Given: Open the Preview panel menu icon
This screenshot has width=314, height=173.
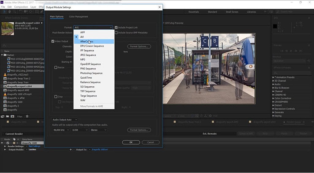Looking at the screenshot, I should pos(309,45).
